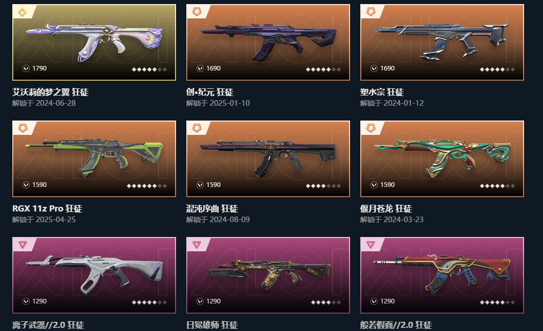Click the 日冕雄师 狂徒 name label
543x331 pixels.
(212, 325)
